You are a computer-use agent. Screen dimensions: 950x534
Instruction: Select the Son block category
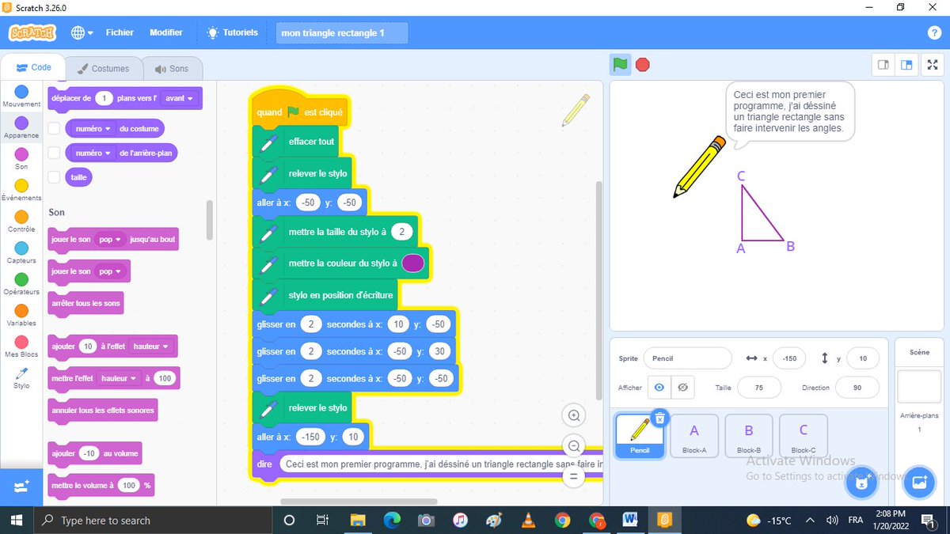point(21,159)
